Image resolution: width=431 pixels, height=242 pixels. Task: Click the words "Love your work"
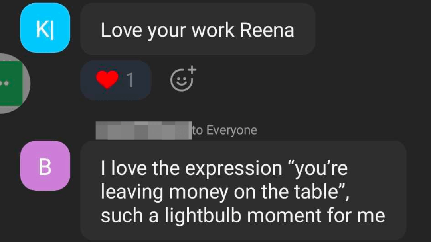tap(167, 31)
